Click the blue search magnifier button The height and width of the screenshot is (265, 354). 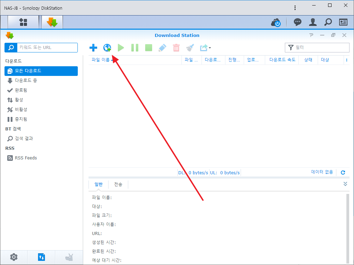[11, 48]
